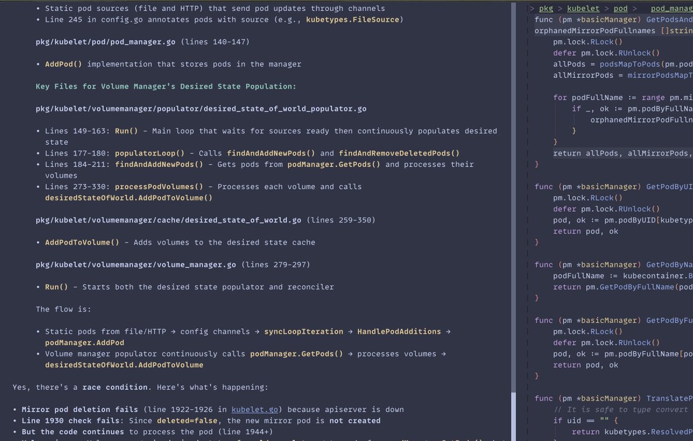Image resolution: width=693 pixels, height=441 pixels.
Task: Click path ending 'desired_state_of_world_populator.go'
Action: [x=201, y=109]
